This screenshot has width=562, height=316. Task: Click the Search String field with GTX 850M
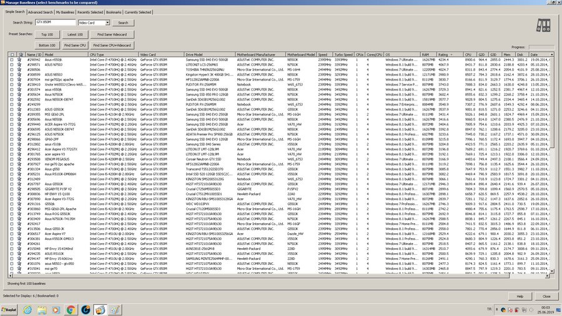55,22
